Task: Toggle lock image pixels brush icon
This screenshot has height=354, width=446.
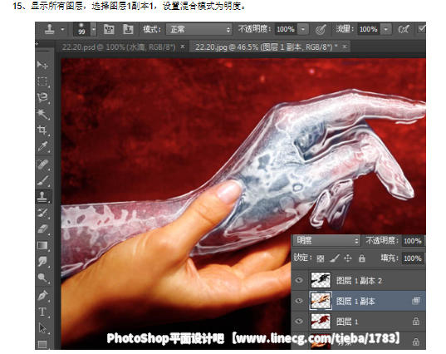Action: (x=335, y=258)
